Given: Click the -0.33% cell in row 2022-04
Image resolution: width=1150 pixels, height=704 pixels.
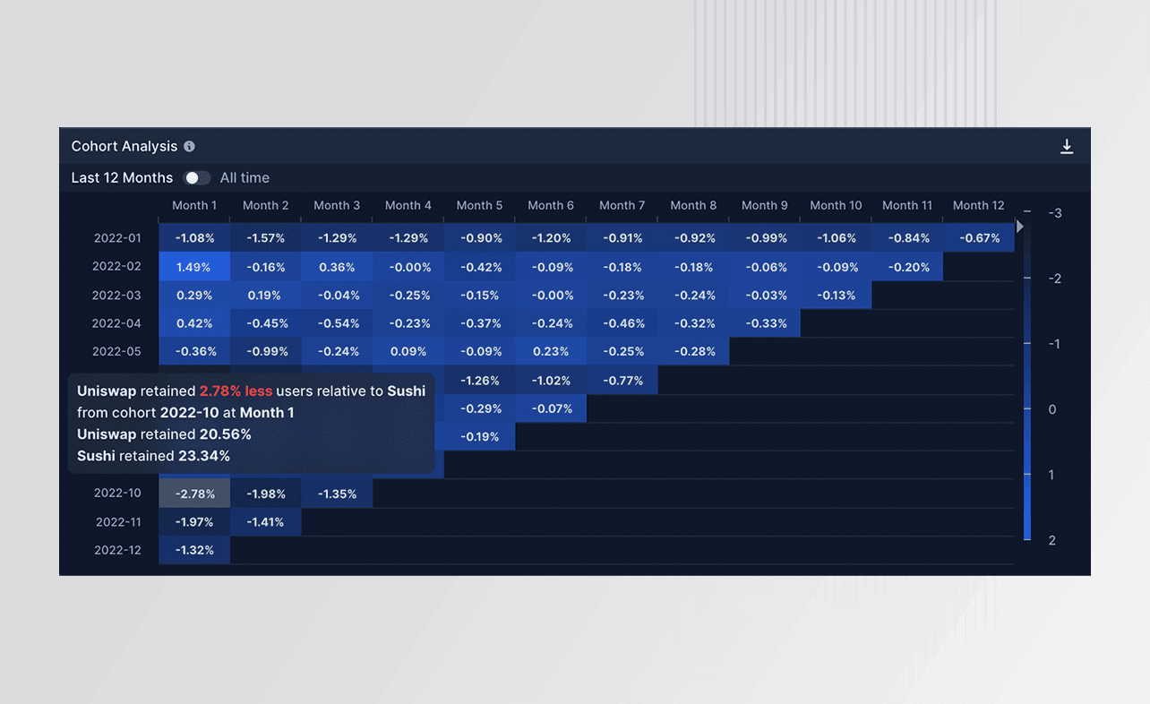Looking at the screenshot, I should click(765, 323).
